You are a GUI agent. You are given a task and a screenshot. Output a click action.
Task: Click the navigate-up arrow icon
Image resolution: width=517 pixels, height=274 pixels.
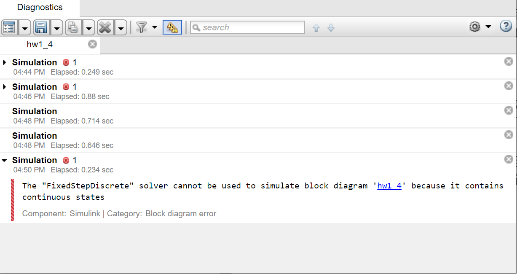(x=316, y=27)
